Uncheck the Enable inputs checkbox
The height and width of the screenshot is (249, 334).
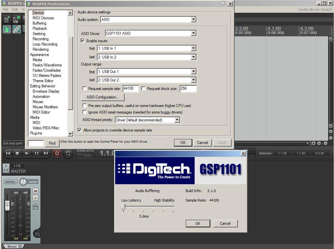83,41
